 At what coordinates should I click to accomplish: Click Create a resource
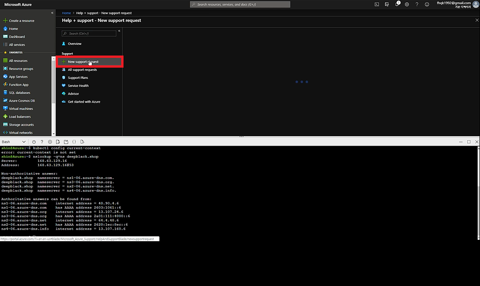19,21
